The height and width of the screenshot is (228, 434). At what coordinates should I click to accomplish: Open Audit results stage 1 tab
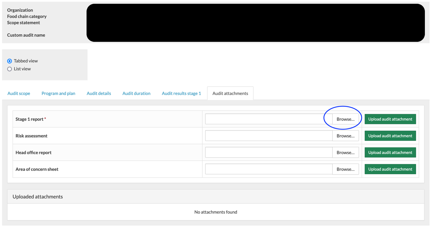point(181,93)
